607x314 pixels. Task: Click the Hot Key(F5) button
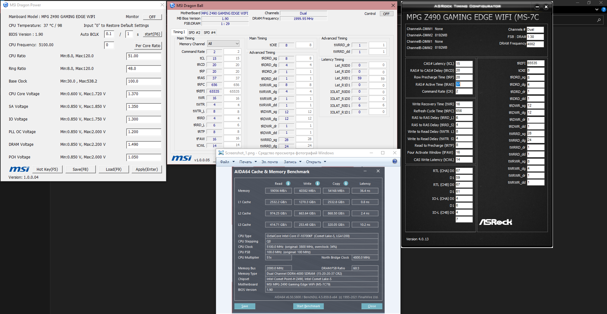(x=47, y=169)
